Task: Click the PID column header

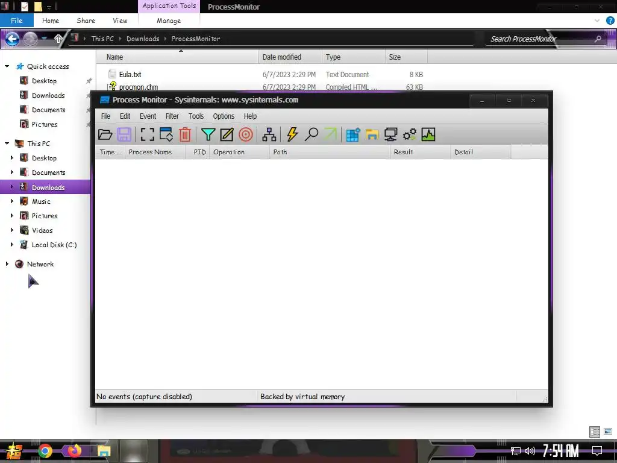Action: coord(198,152)
